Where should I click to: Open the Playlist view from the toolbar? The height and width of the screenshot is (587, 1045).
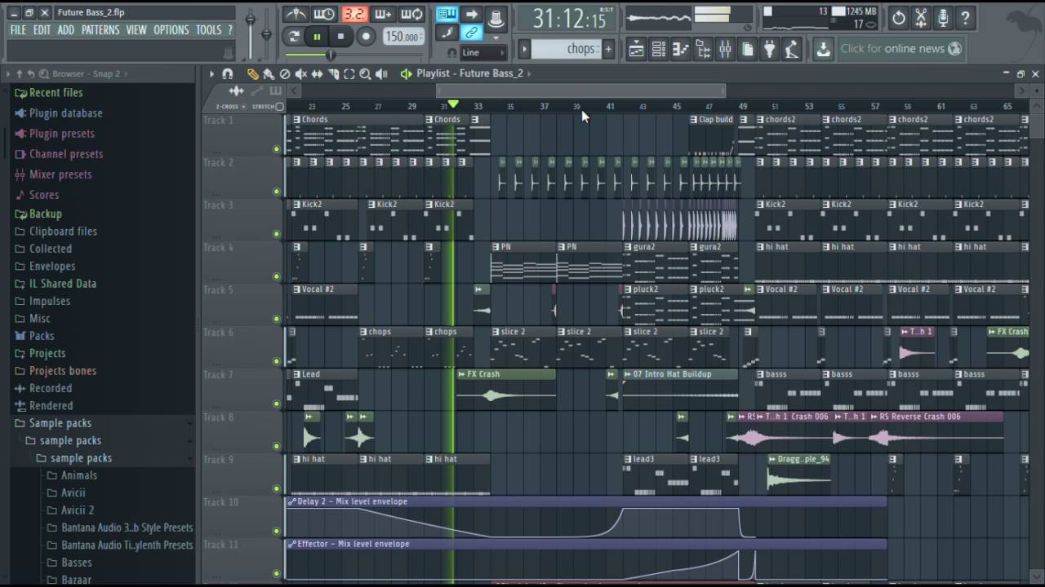coord(636,49)
